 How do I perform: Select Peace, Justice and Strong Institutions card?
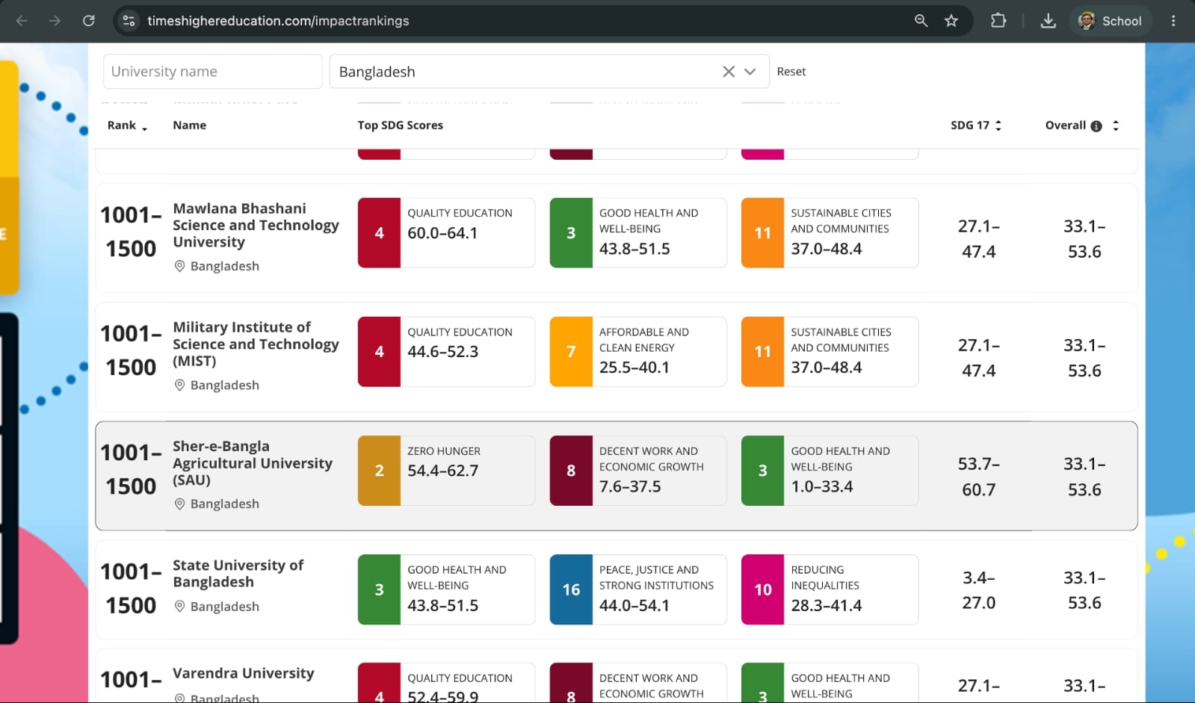pyautogui.click(x=638, y=589)
